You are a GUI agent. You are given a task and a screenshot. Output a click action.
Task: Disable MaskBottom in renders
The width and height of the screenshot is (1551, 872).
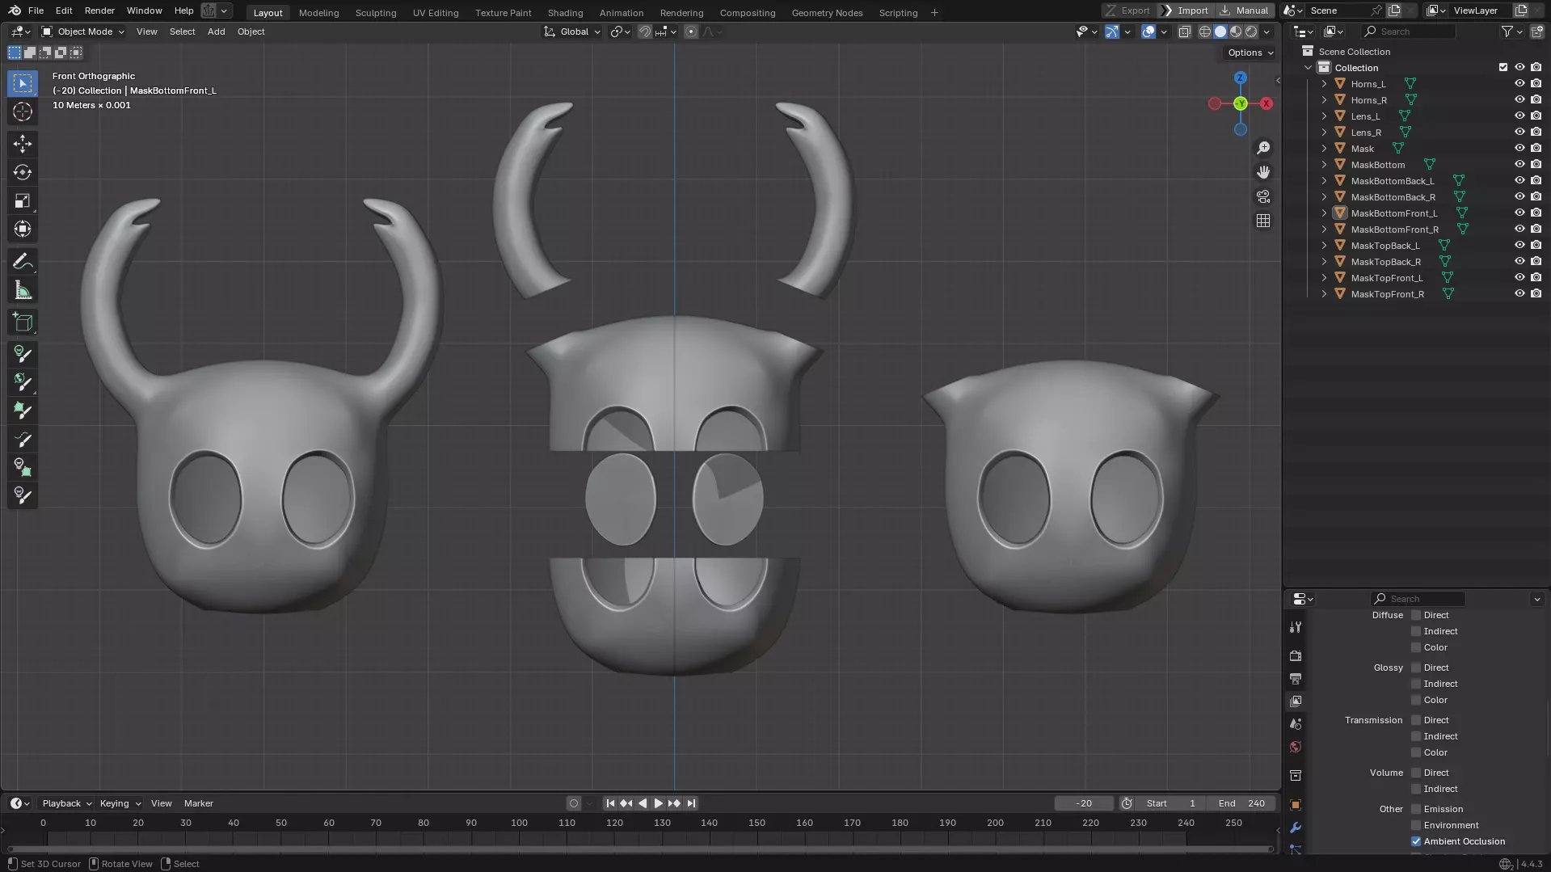(x=1536, y=164)
